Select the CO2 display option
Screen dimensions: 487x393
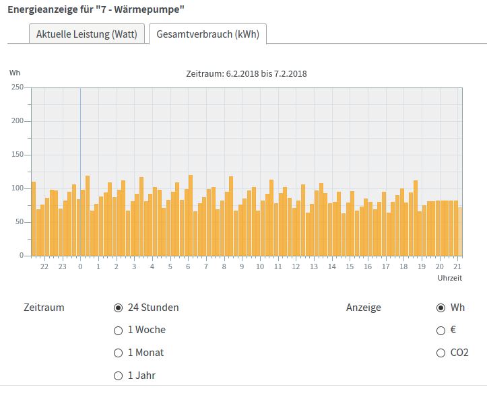click(x=441, y=353)
